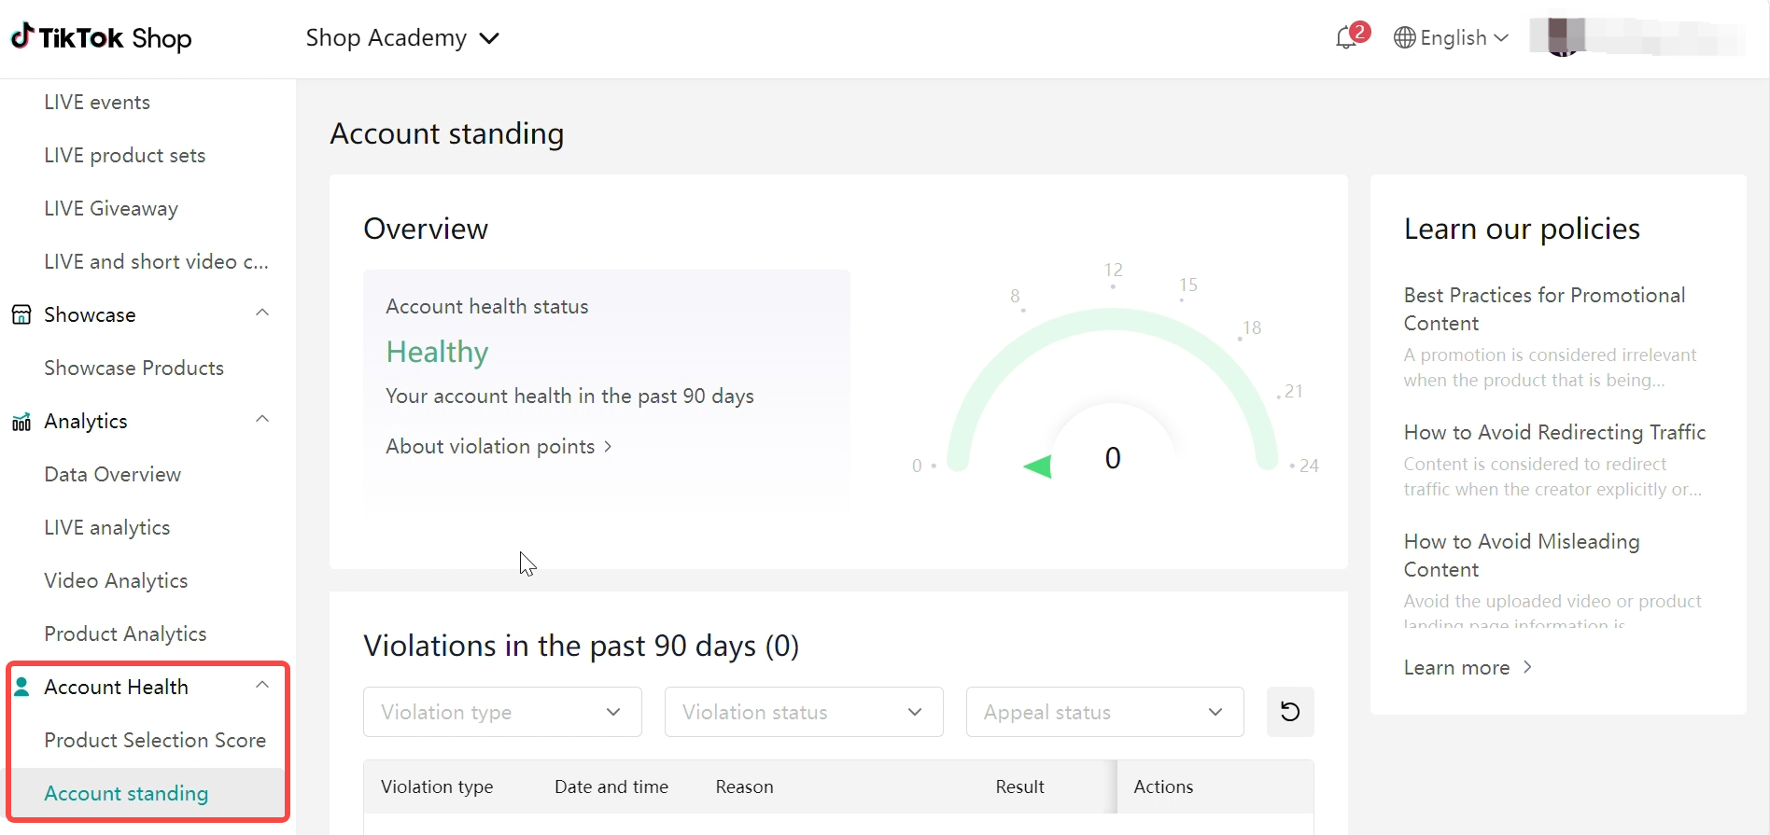Screen dimensions: 1770x835
Task: Click the violation points gauge
Action: pyautogui.click(x=1112, y=392)
